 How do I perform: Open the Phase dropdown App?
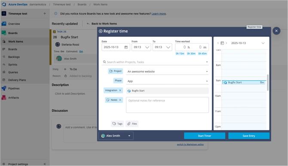click(167, 81)
